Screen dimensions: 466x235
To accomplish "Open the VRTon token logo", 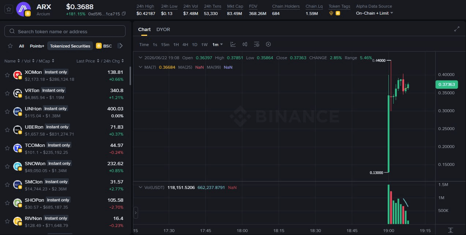I will click(x=18, y=93).
